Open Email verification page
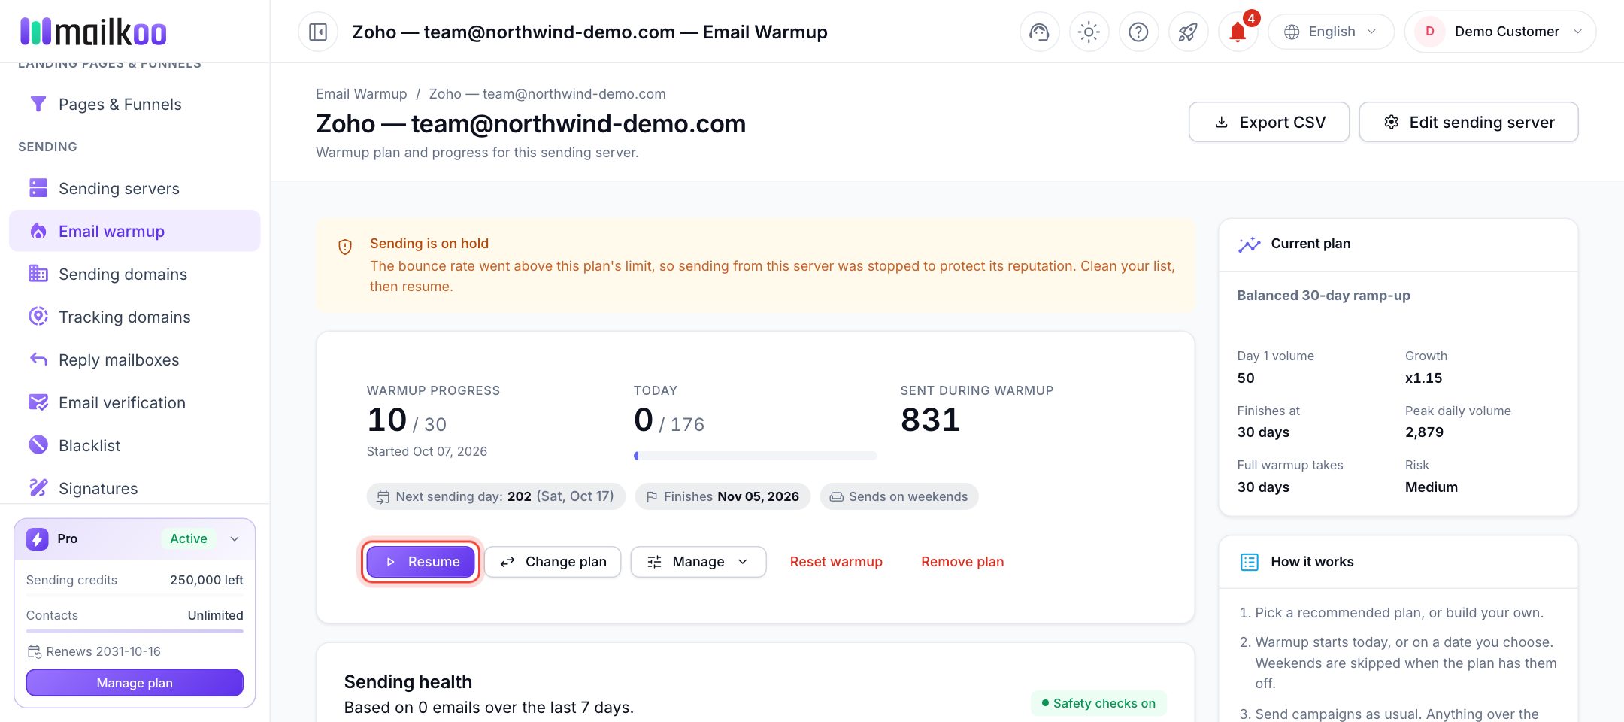The width and height of the screenshot is (1624, 722). coord(135,402)
